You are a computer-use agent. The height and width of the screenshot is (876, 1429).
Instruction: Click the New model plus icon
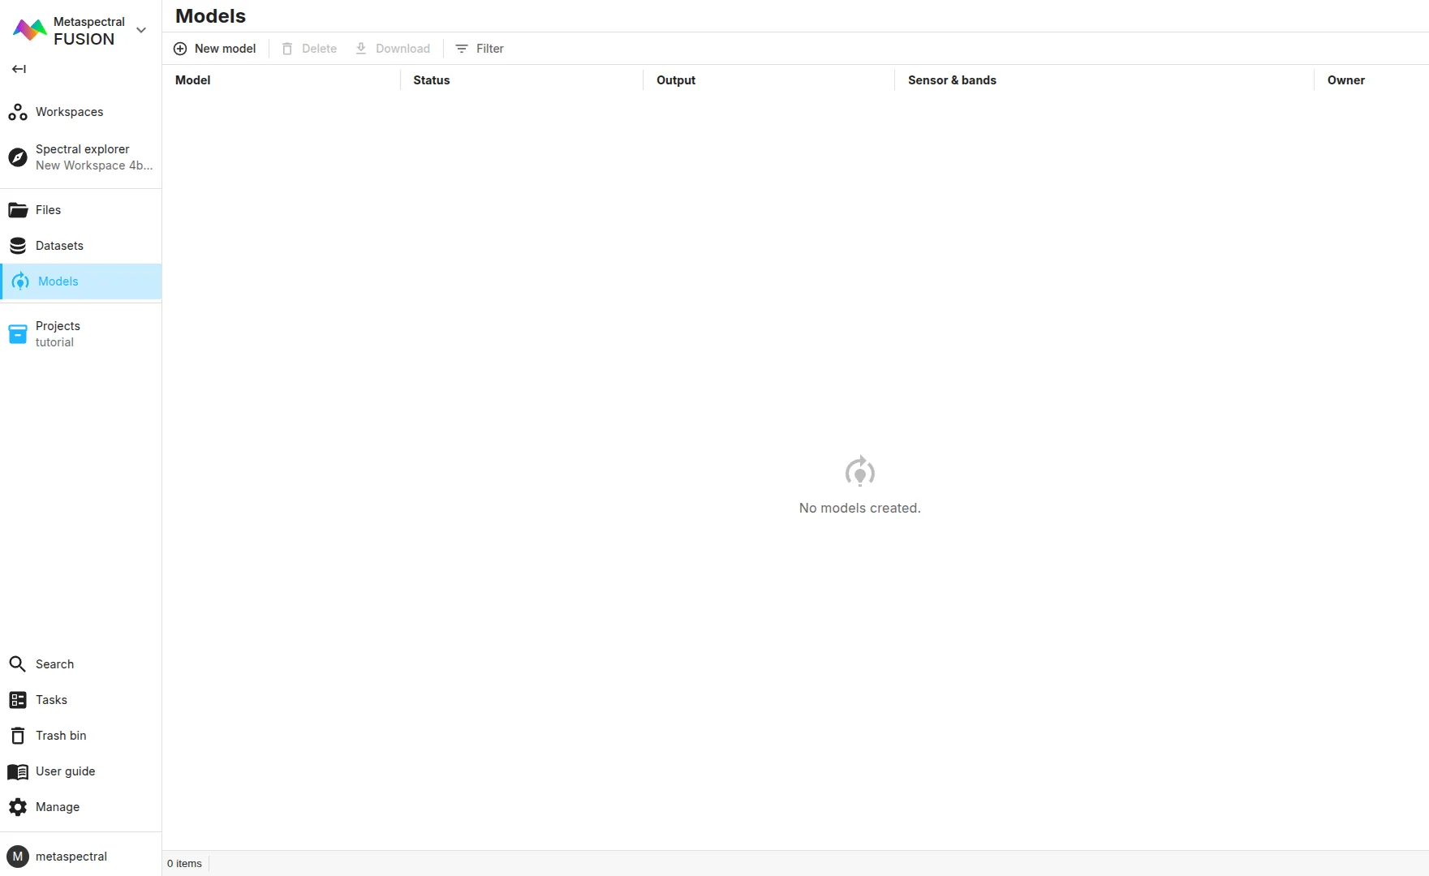[x=180, y=49]
